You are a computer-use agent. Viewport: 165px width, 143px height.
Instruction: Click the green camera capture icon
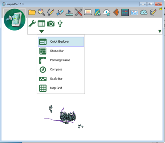[51, 24]
